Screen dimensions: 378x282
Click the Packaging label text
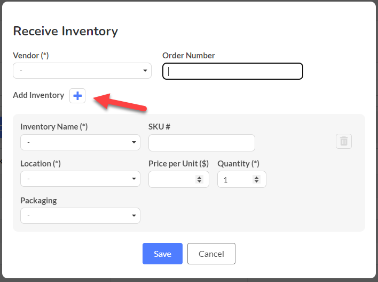coord(38,201)
